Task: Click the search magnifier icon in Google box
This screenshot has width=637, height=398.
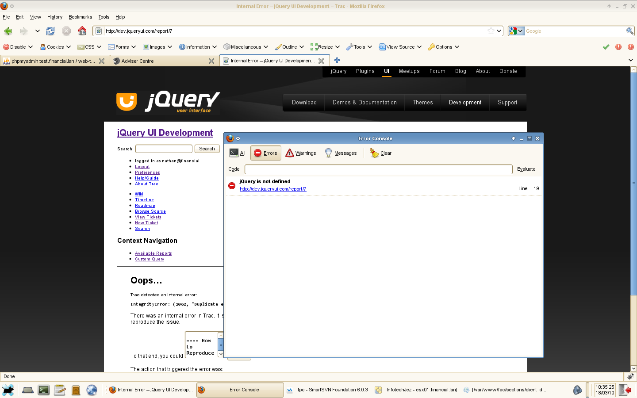Action: tap(629, 31)
